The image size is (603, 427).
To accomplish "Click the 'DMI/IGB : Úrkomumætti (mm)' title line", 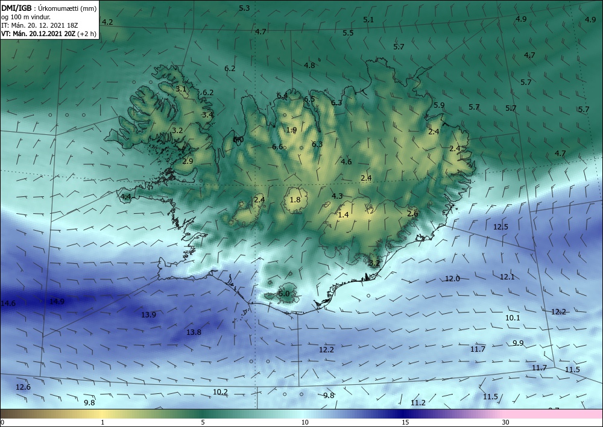I will coord(49,8).
